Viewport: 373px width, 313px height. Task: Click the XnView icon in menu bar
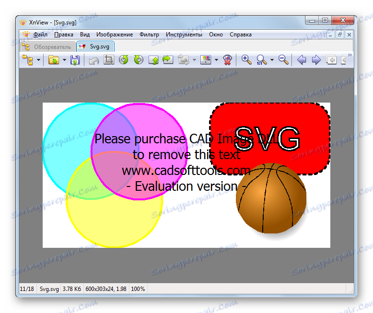point(26,35)
